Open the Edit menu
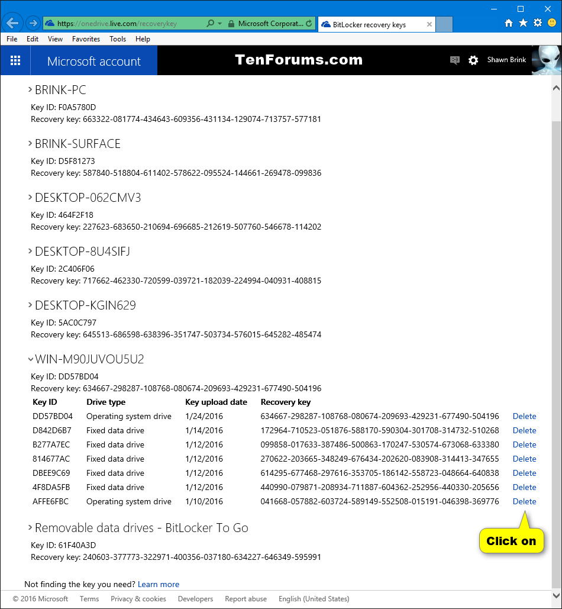 (x=33, y=39)
